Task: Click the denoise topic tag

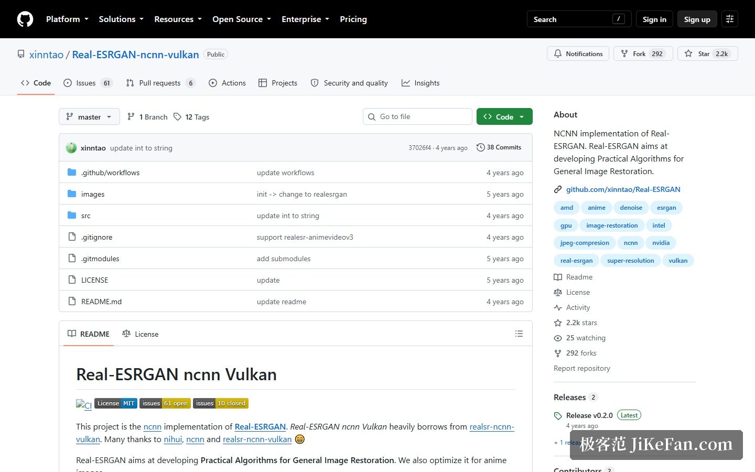Action: pos(631,208)
